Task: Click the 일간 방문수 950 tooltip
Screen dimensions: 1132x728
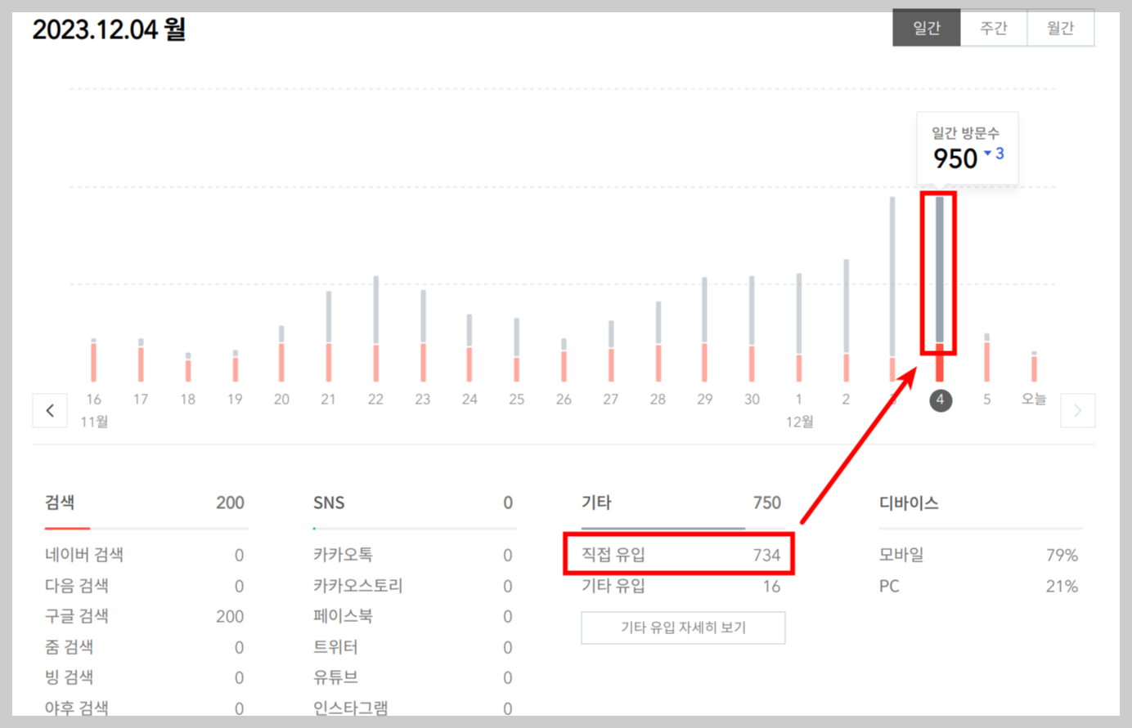Action: [x=968, y=147]
